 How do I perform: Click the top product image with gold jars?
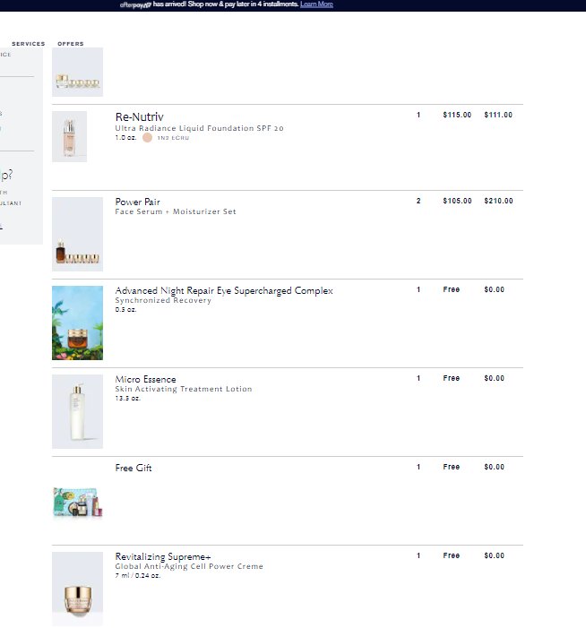(x=77, y=73)
